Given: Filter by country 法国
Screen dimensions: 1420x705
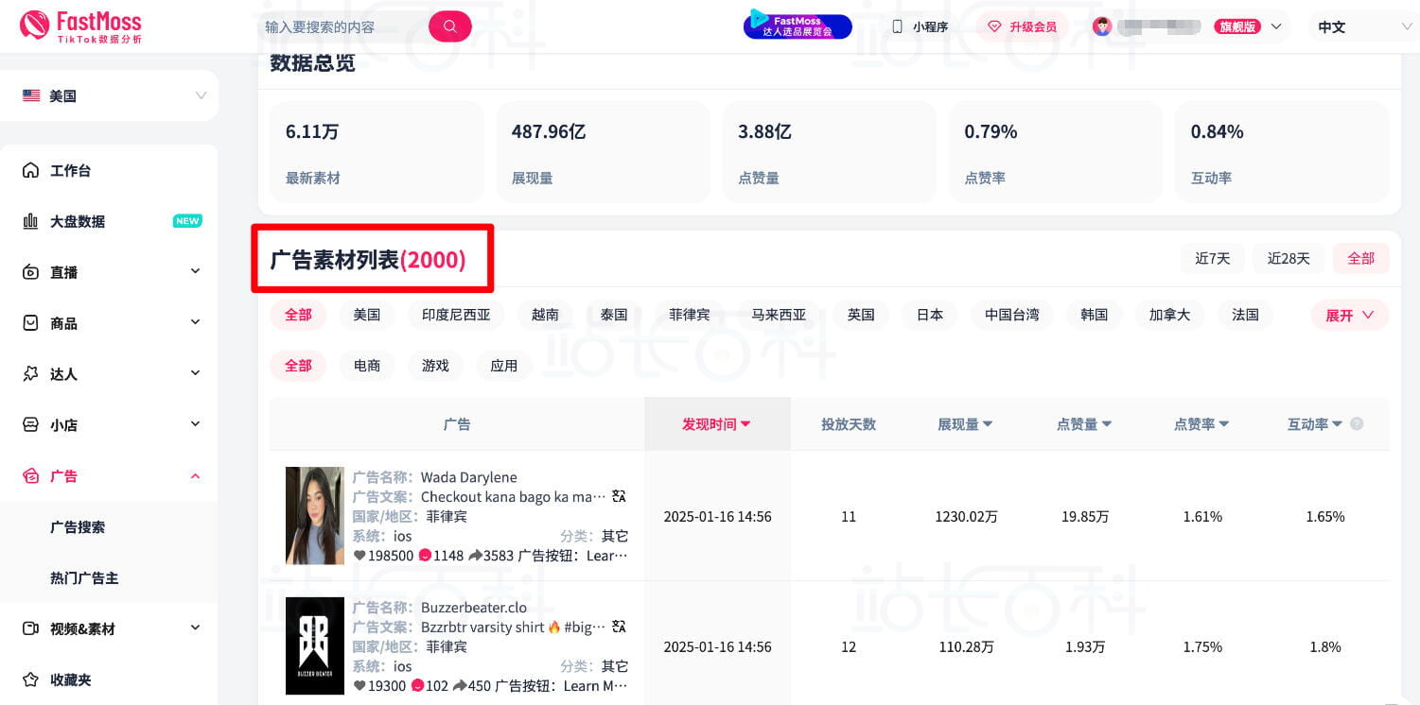Looking at the screenshot, I should coord(1246,315).
